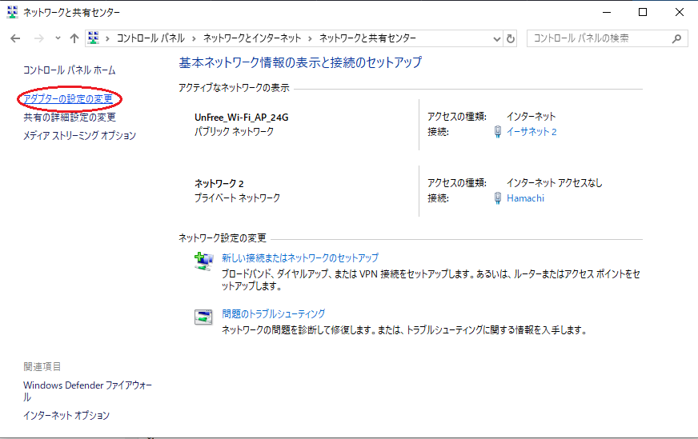The width and height of the screenshot is (698, 439).
Task: Go back with the left arrow button
Action: pyautogui.click(x=15, y=38)
